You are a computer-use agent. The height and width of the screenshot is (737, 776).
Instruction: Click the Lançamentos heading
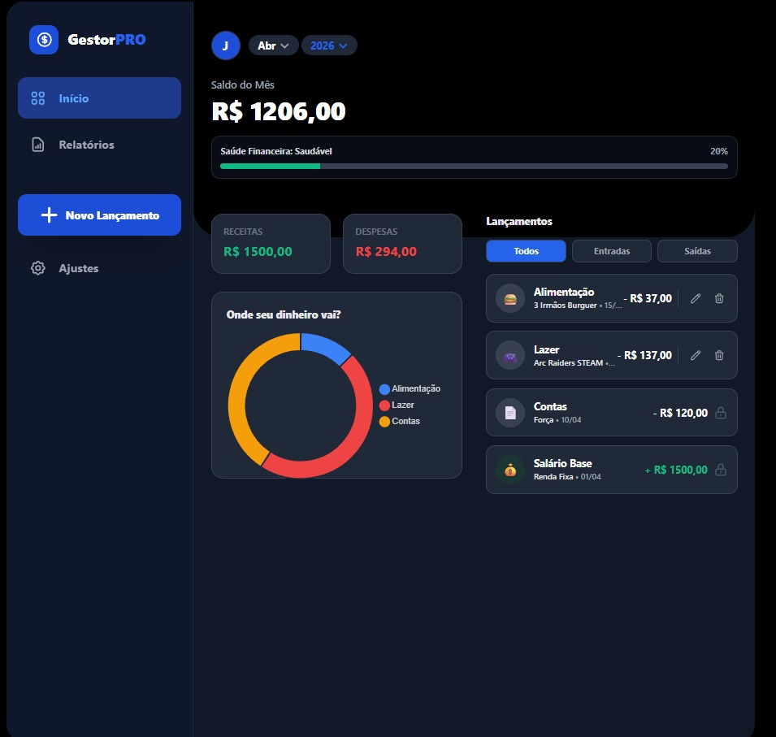coord(519,221)
